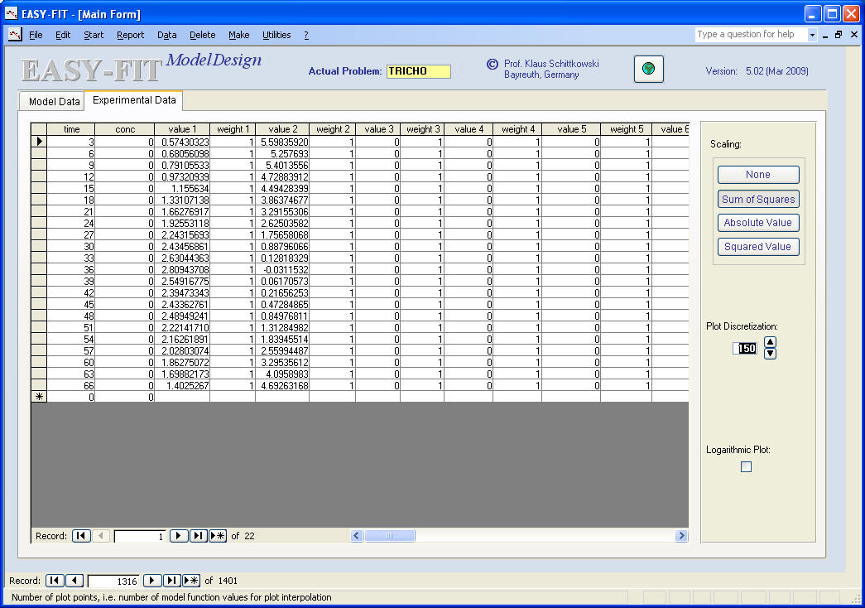Image resolution: width=865 pixels, height=608 pixels.
Task: Click the Plot Discretization input field
Action: click(x=746, y=349)
